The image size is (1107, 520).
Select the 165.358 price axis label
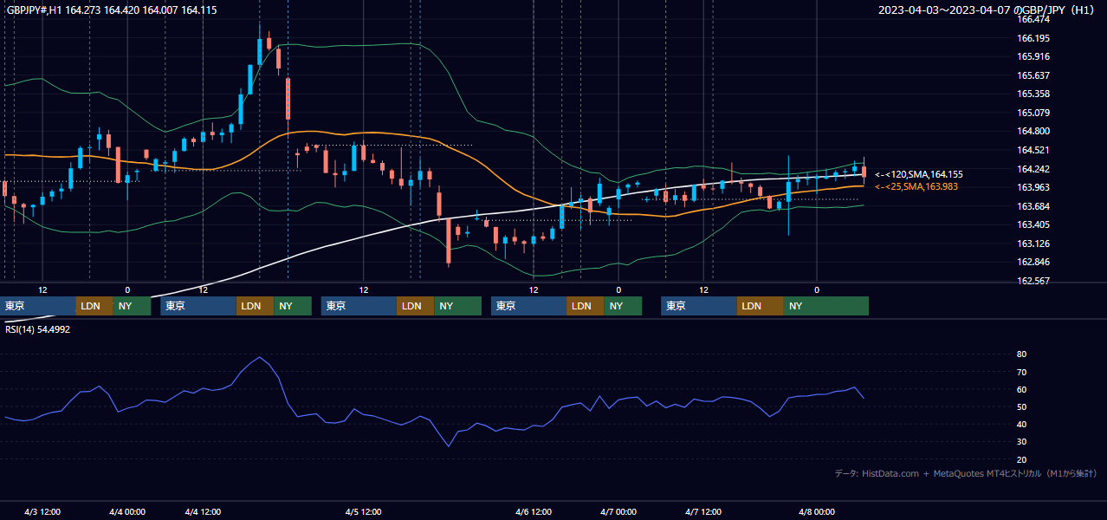click(1033, 94)
